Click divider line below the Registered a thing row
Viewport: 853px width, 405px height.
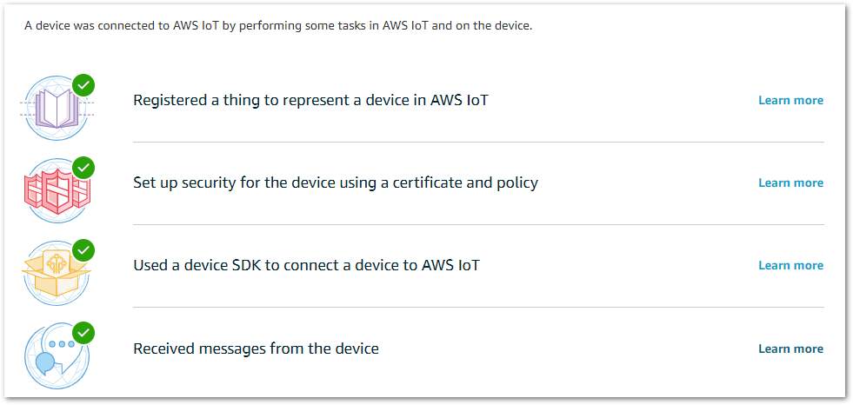coord(479,142)
